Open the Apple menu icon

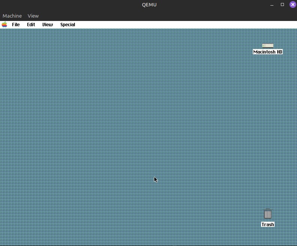tap(4, 25)
